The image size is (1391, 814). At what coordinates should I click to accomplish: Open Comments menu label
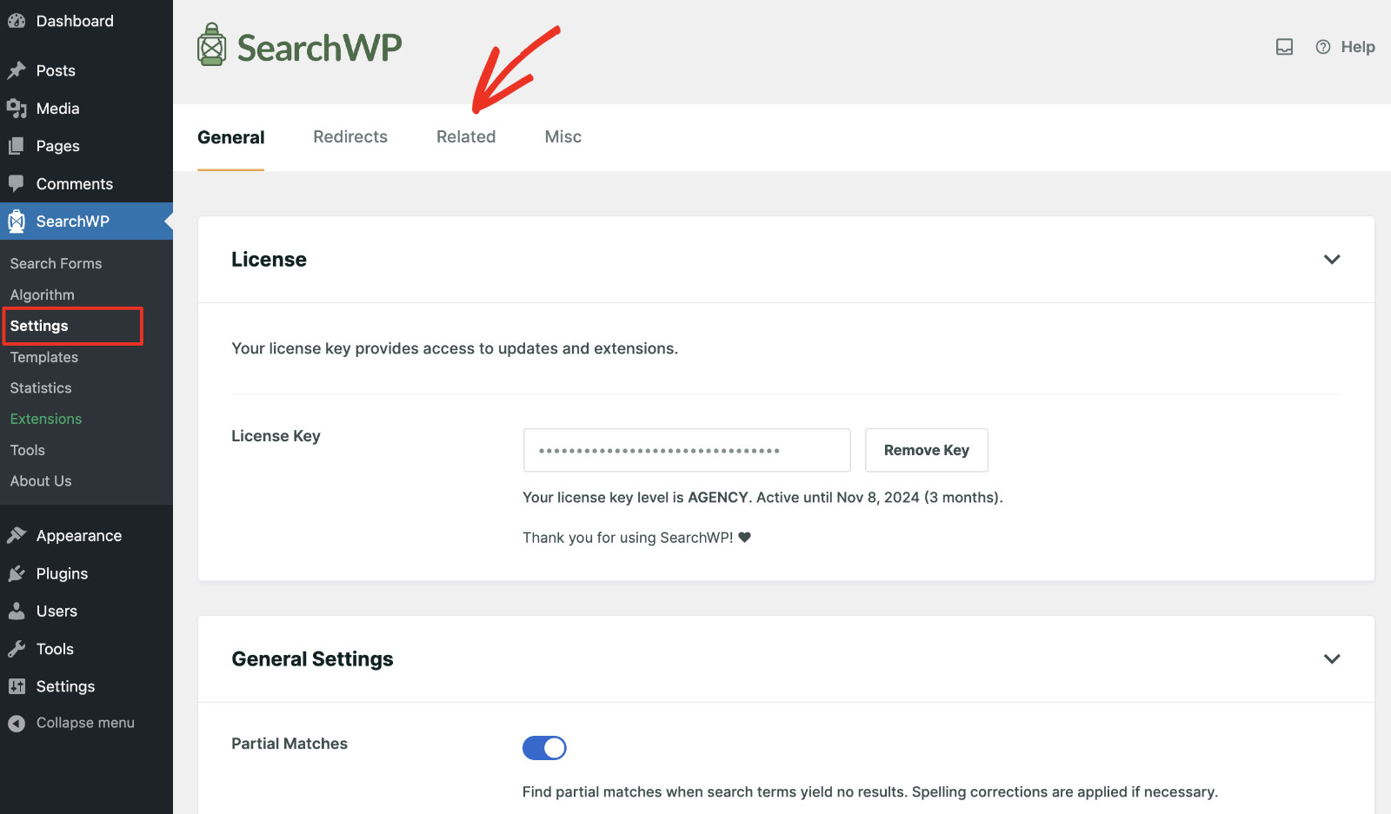click(x=75, y=183)
